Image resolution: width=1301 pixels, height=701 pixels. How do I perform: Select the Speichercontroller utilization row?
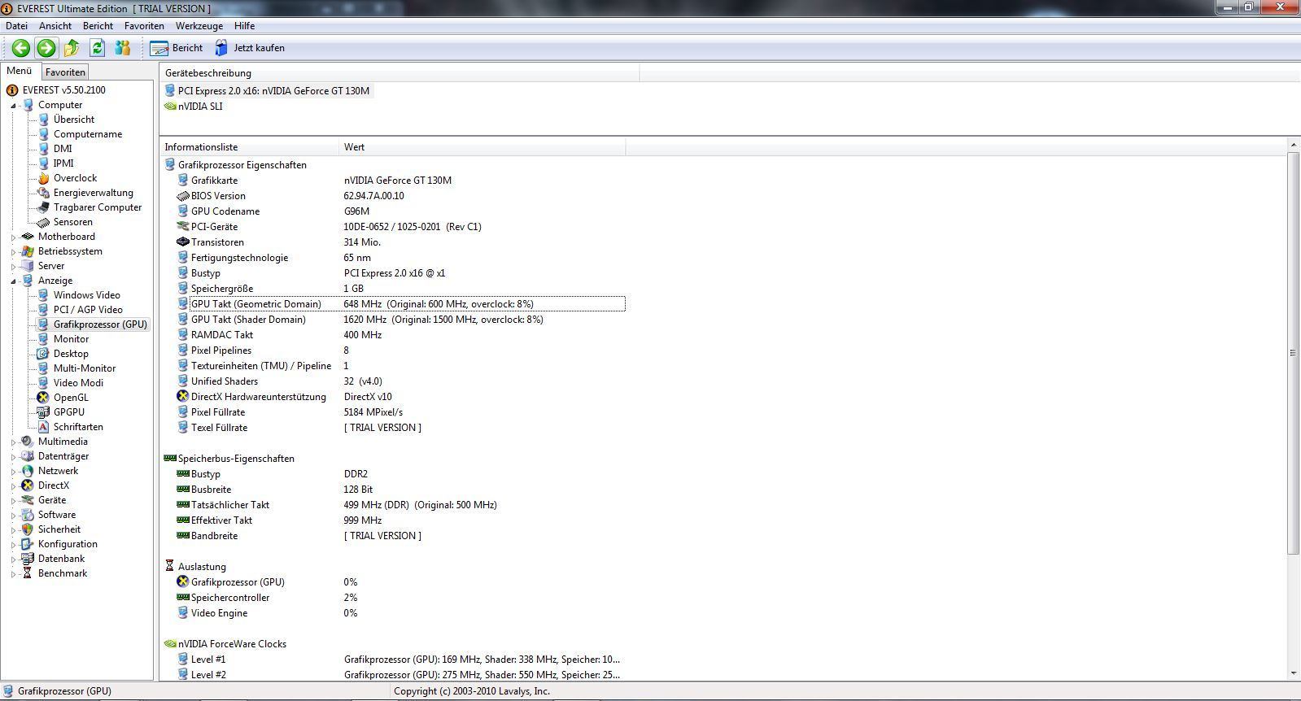click(x=394, y=598)
